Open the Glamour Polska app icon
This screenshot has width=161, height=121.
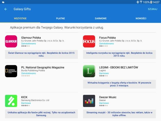(11, 41)
